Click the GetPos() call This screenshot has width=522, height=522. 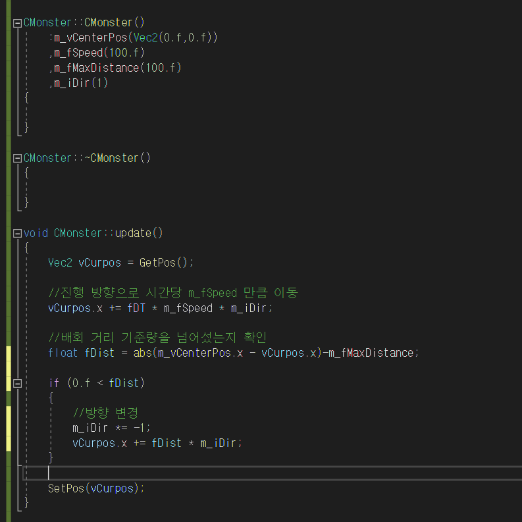[163, 263]
